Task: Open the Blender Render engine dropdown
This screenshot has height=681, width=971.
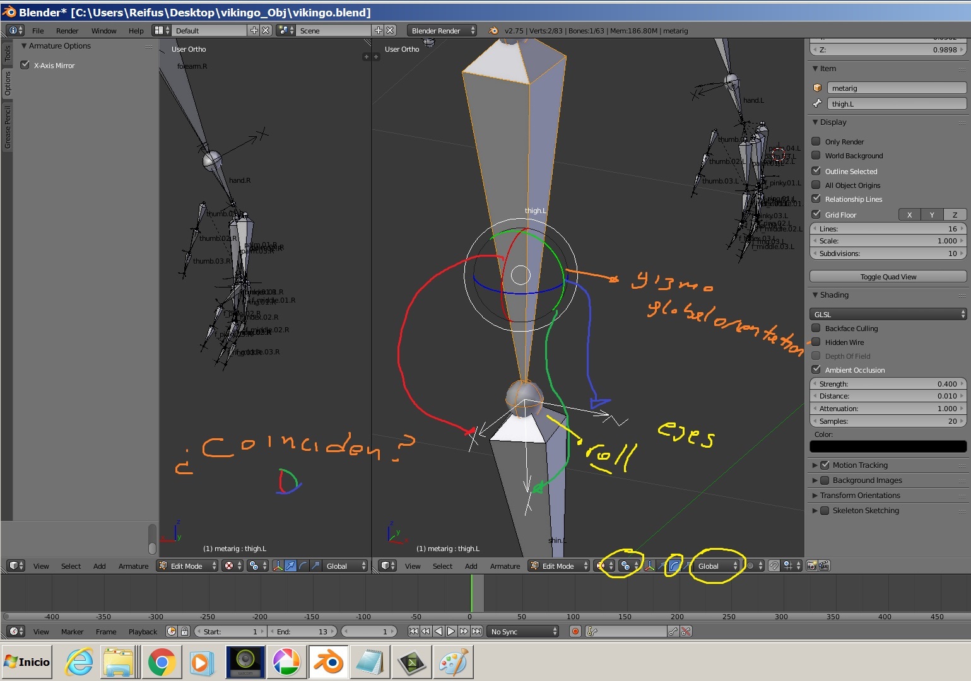Action: 441,30
